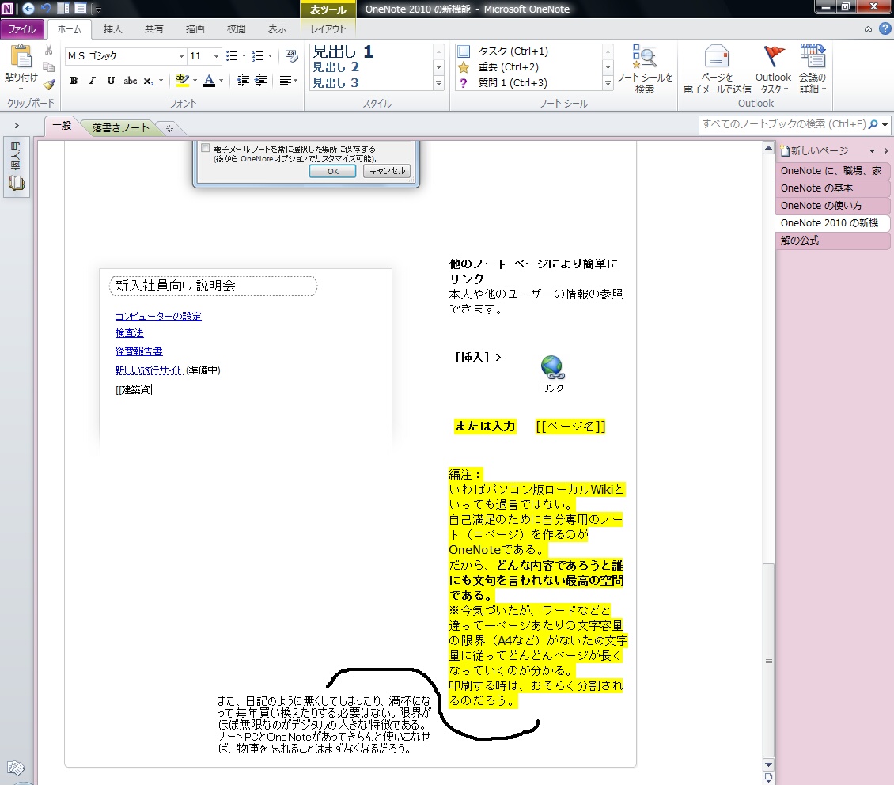
Task: Apply the 質問 question mark tag
Action: pyautogui.click(x=464, y=82)
